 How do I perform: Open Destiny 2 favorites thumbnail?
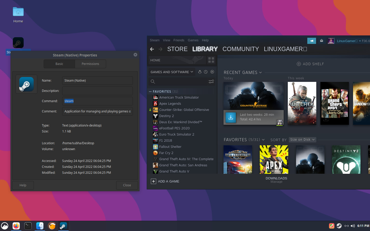coord(346,160)
